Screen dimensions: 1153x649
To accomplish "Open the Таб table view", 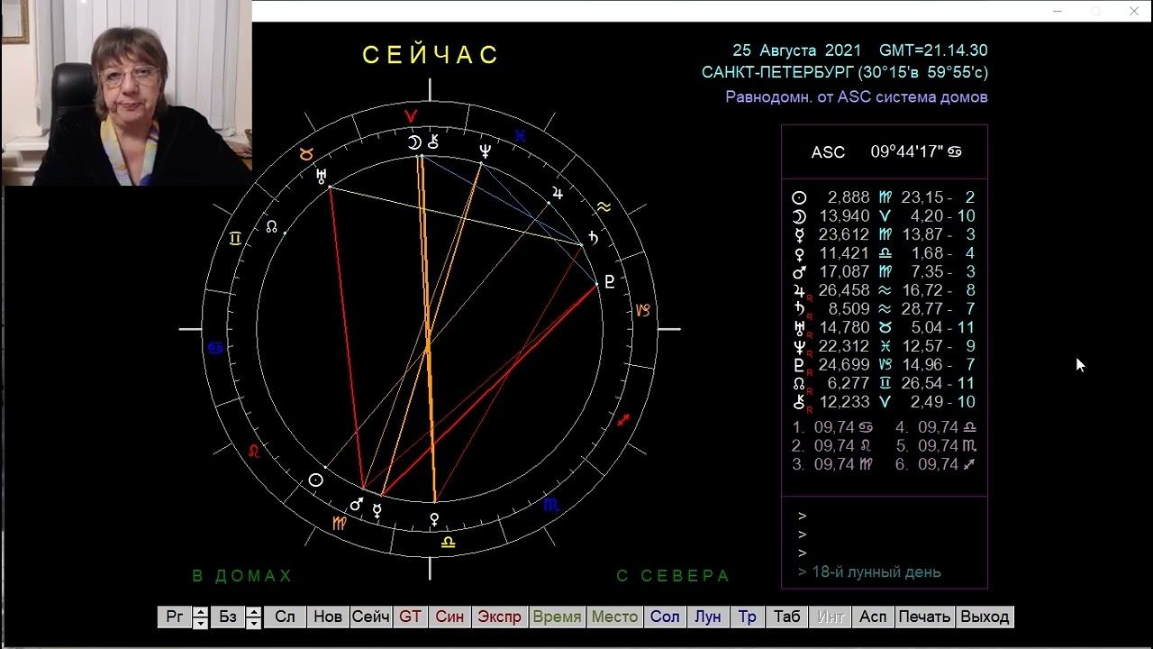I will (786, 617).
